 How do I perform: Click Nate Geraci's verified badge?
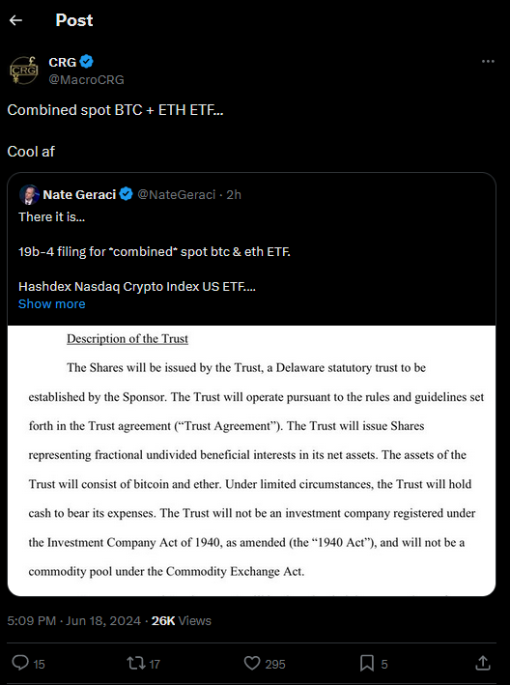point(127,194)
